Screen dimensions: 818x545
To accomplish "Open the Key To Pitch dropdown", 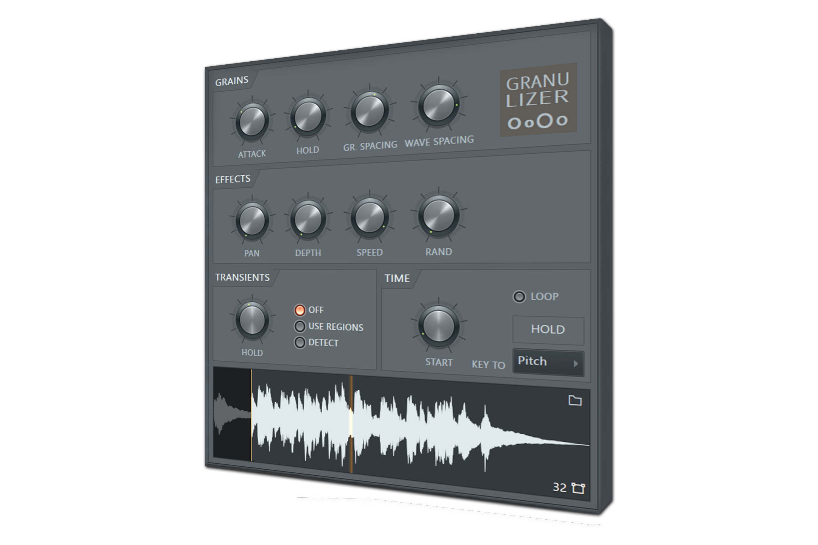I will (548, 363).
